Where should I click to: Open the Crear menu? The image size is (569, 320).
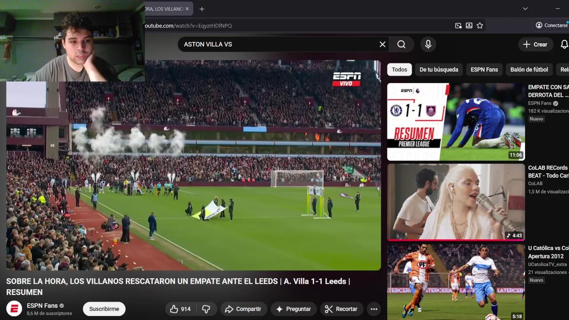[535, 44]
